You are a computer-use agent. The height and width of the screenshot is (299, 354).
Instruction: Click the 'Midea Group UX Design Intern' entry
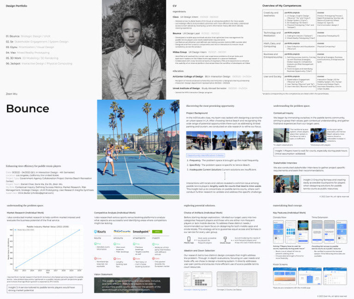coord(199,52)
